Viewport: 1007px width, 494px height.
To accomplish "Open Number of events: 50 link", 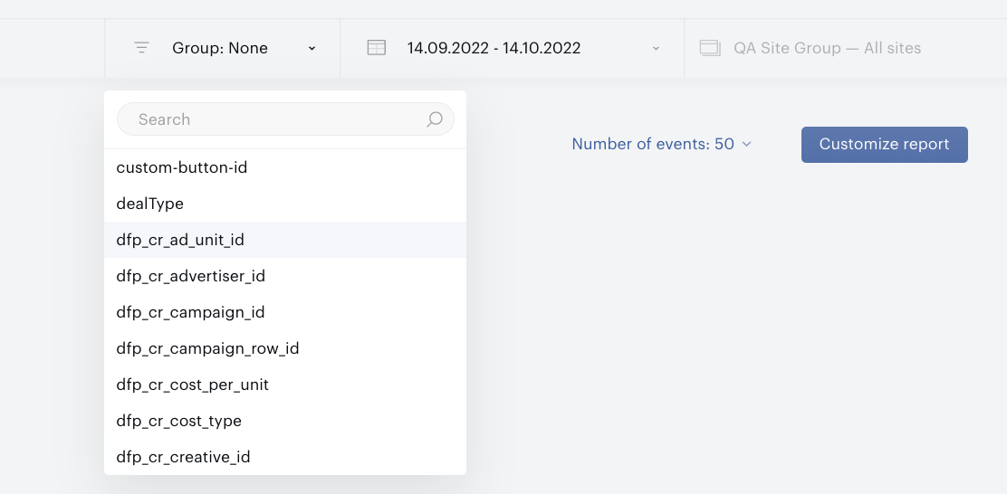I will (x=653, y=145).
